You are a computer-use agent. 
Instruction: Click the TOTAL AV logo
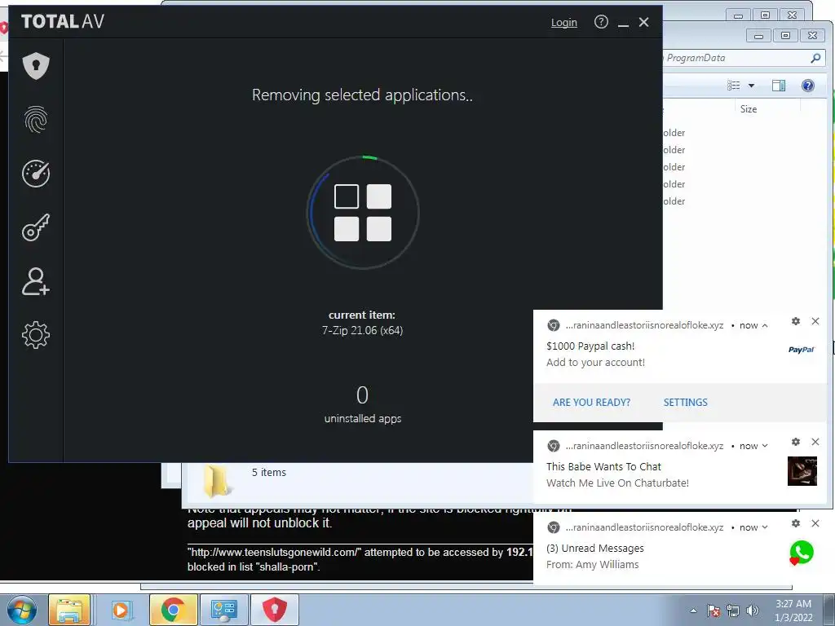pos(62,21)
